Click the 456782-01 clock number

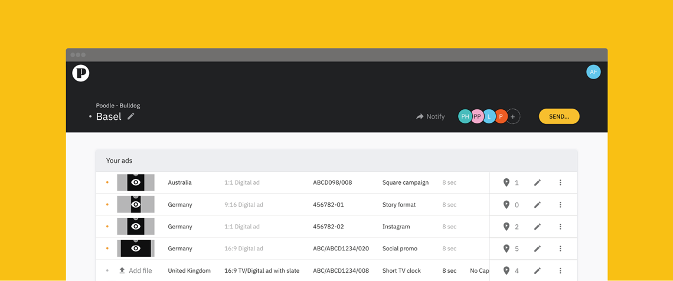(328, 205)
